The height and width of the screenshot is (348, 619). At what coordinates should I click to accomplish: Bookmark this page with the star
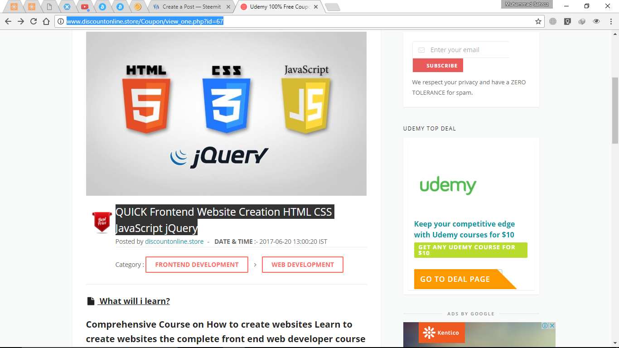[538, 21]
